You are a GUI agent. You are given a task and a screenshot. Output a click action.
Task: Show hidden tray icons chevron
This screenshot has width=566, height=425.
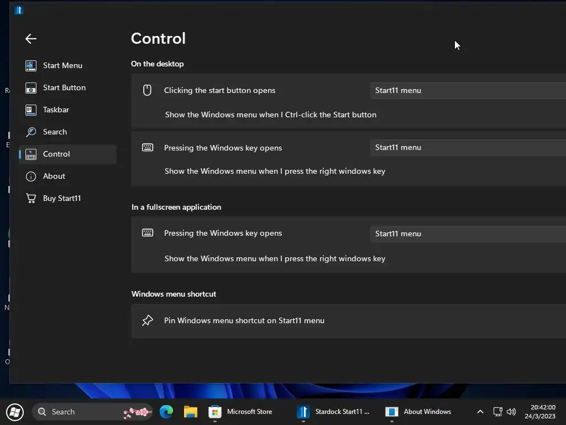(480, 412)
